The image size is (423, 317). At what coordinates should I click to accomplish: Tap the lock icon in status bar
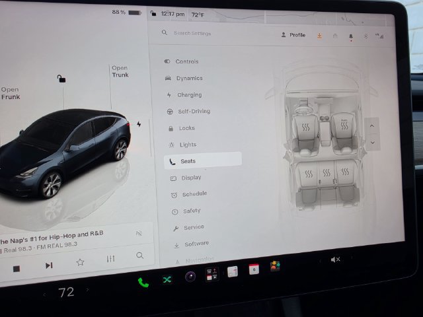153,13
